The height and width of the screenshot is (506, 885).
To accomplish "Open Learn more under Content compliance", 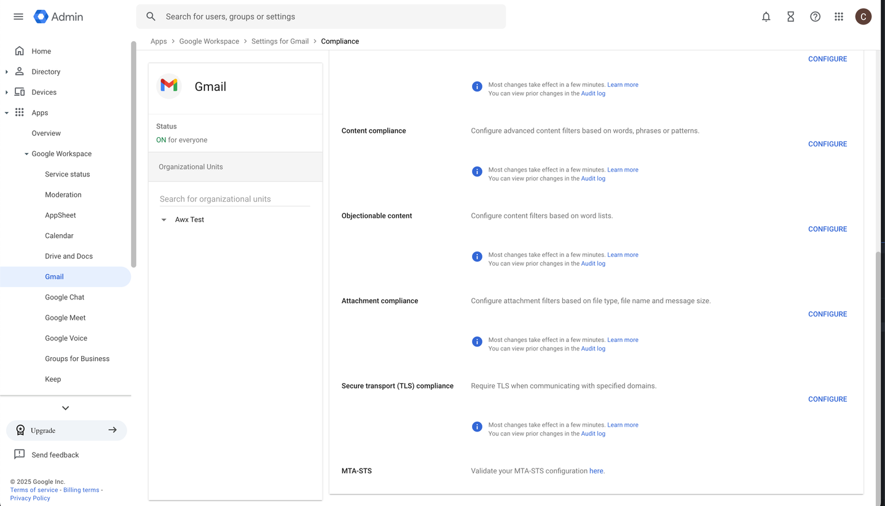I will pyautogui.click(x=623, y=170).
